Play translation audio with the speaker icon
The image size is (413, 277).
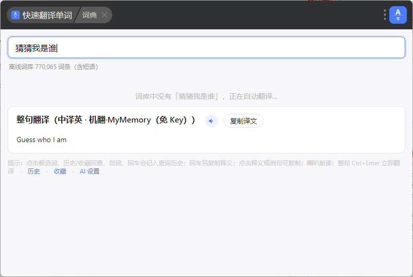212,121
